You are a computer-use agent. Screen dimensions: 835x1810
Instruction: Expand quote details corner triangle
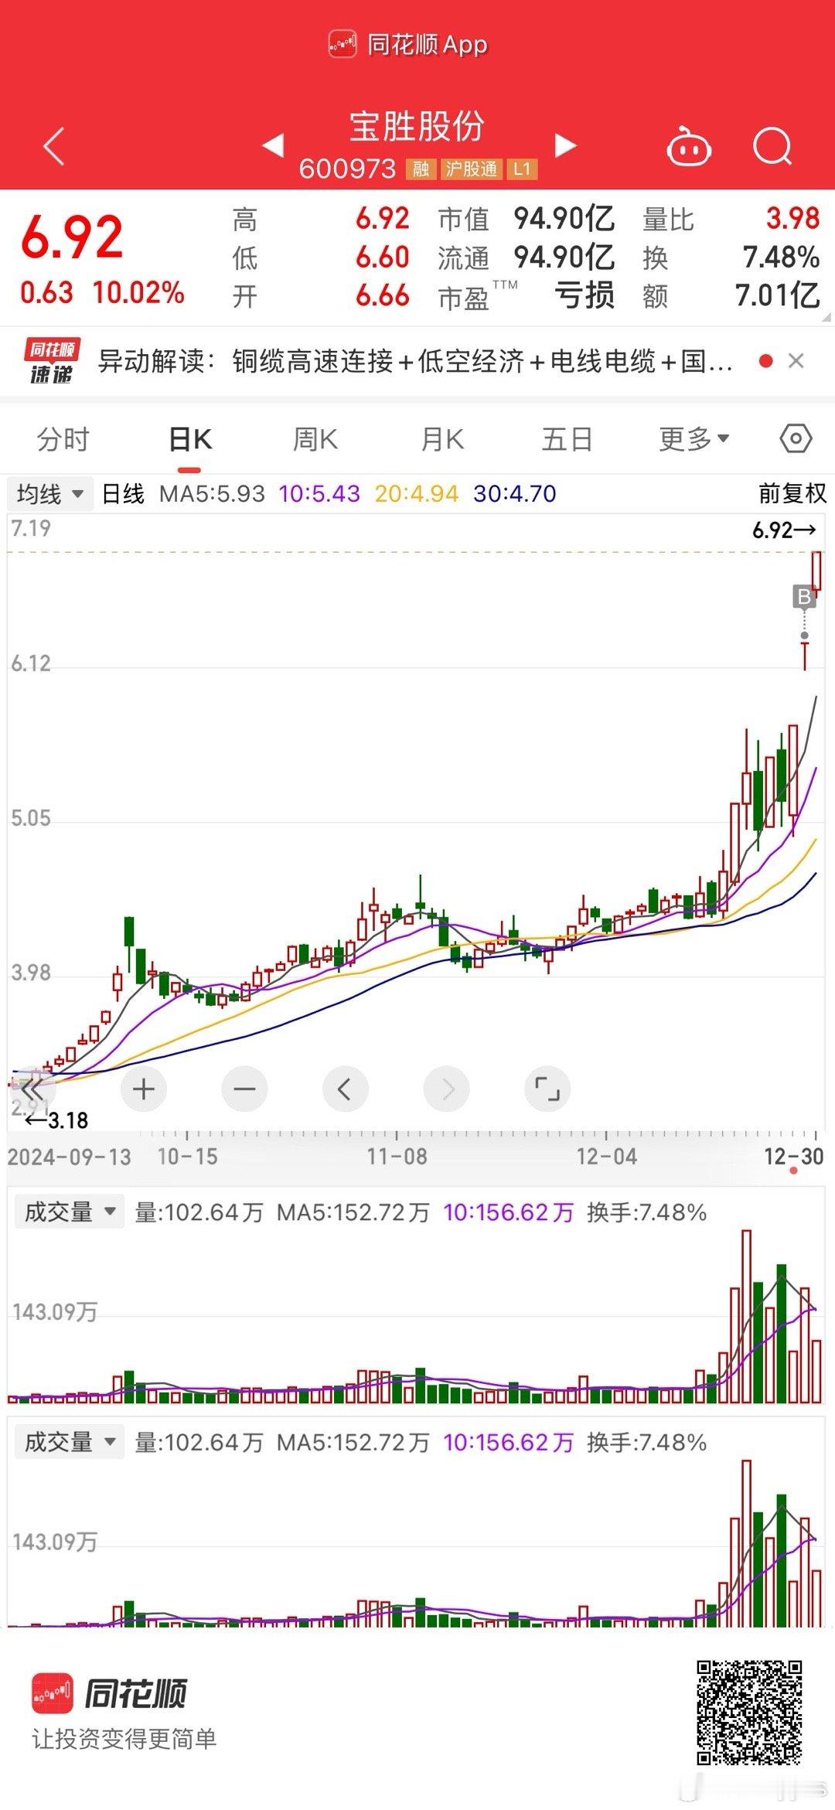(x=826, y=316)
